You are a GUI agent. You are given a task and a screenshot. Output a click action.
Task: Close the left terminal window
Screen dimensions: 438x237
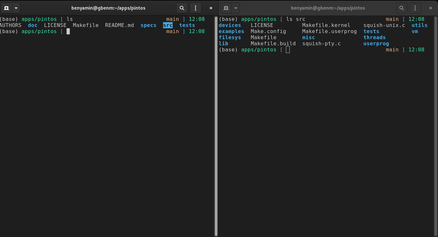211,8
